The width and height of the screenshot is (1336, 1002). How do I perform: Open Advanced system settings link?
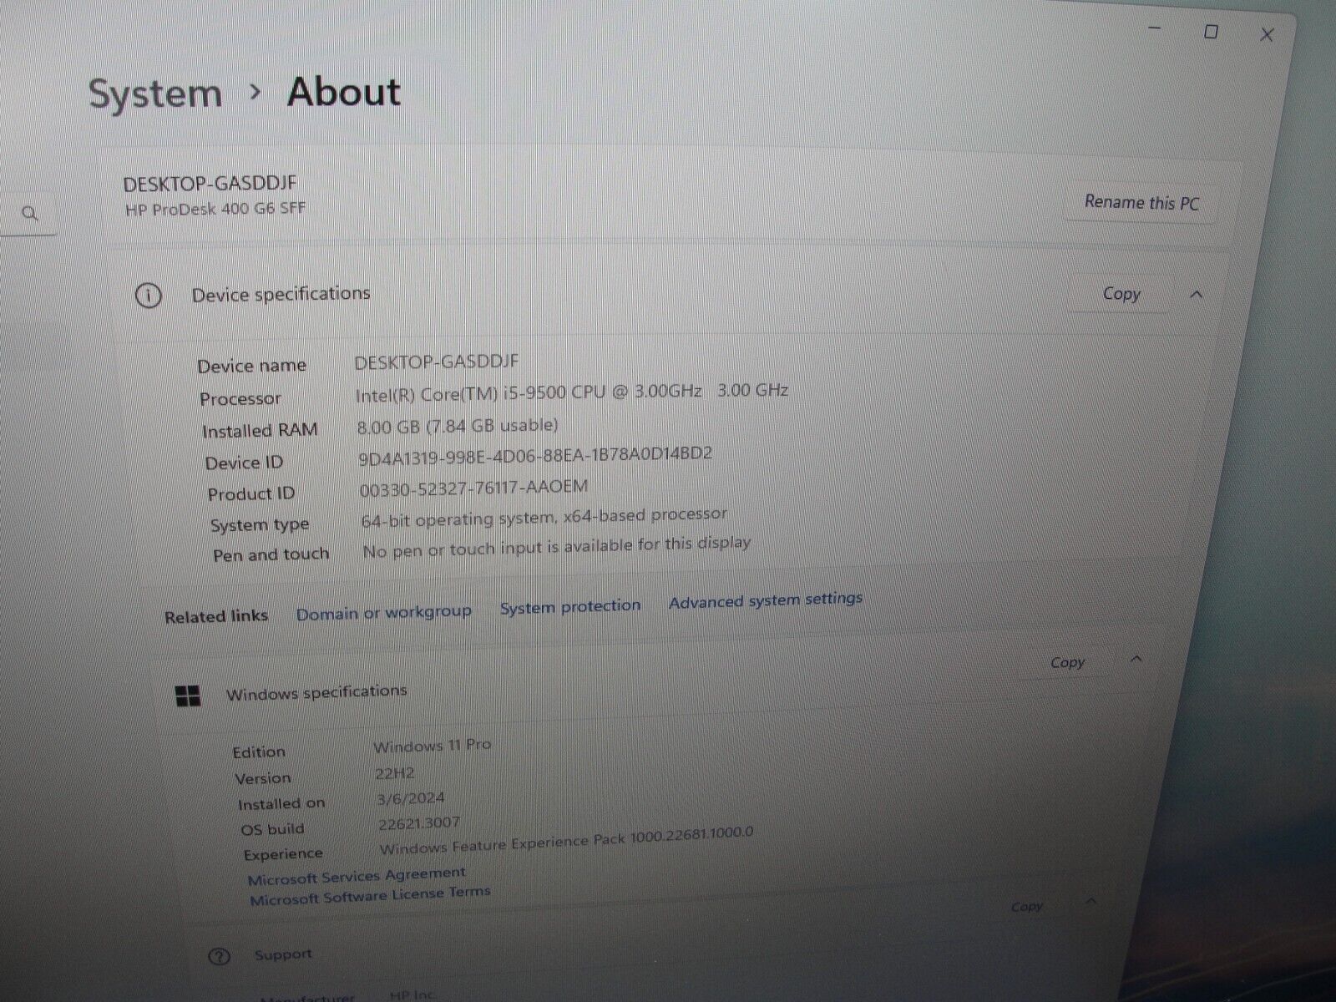766,600
